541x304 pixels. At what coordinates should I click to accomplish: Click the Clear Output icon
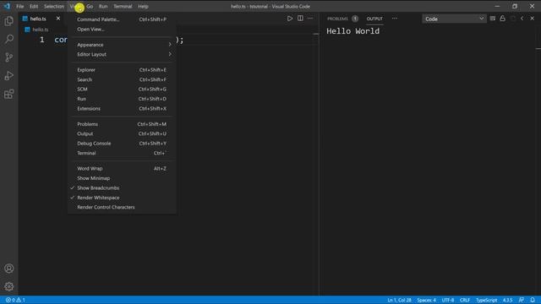click(x=492, y=19)
